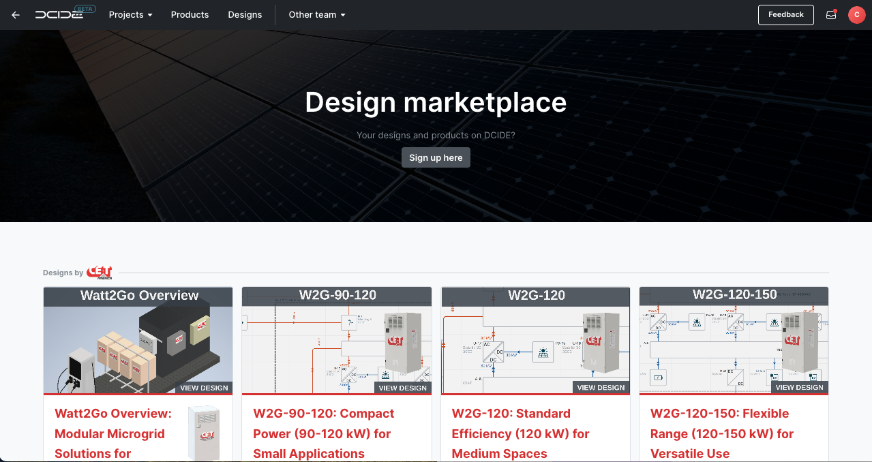The image size is (872, 462).
Task: Open the W2G-120 schematic thumbnail
Action: [x=535, y=340]
